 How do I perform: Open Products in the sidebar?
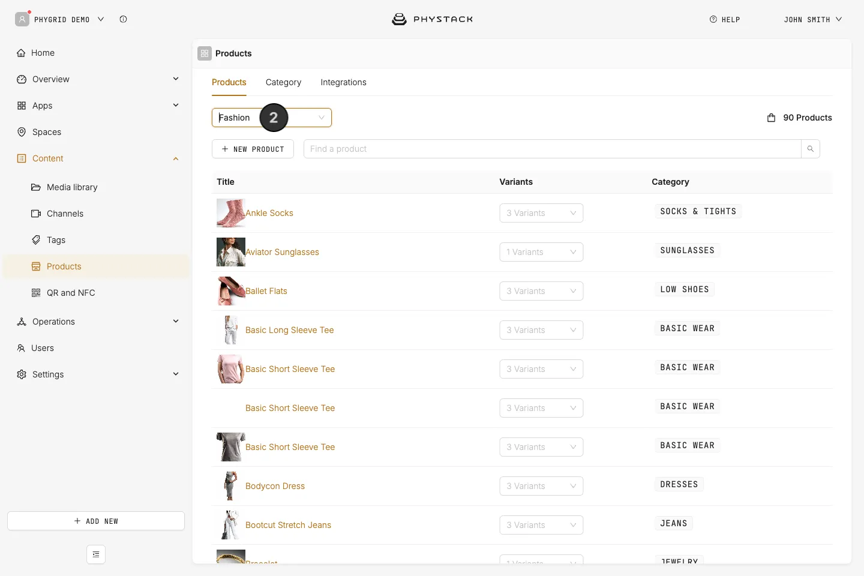coord(96,266)
